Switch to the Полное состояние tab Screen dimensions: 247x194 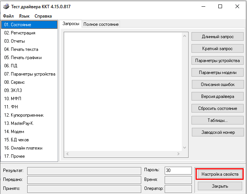(x=101, y=24)
